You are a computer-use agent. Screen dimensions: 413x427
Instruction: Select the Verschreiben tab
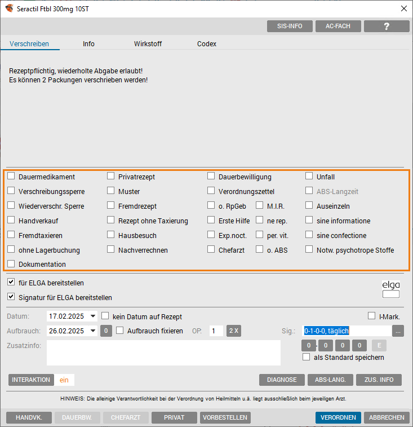[29, 44]
